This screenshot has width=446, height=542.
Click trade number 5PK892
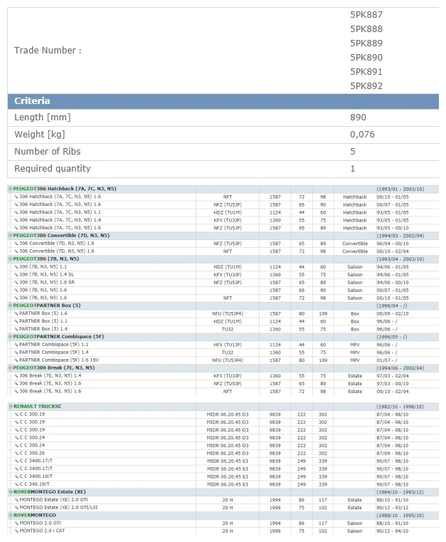pos(366,86)
